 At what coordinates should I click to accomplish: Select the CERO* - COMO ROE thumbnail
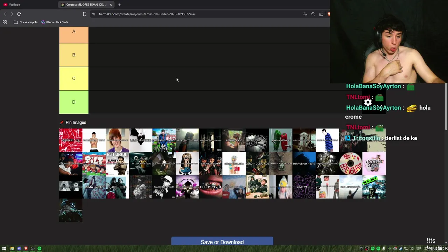pos(257,163)
